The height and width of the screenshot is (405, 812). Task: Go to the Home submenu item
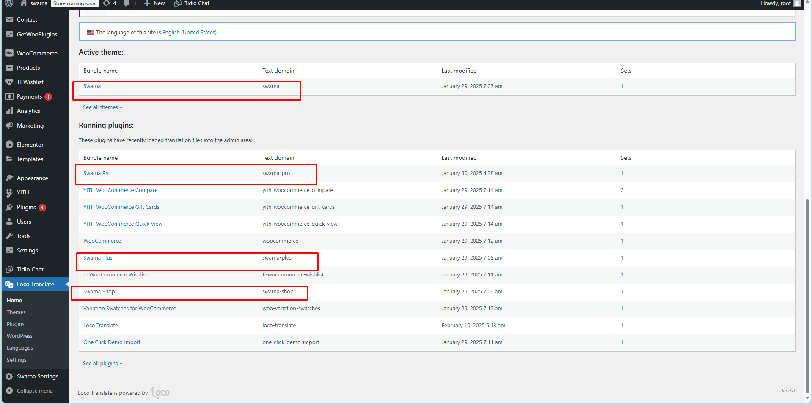pyautogui.click(x=14, y=300)
